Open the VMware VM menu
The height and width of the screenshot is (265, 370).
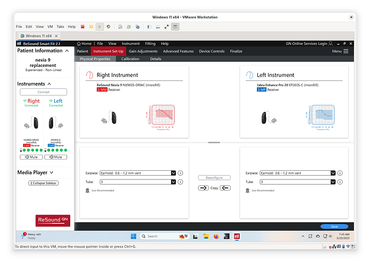coord(50,27)
